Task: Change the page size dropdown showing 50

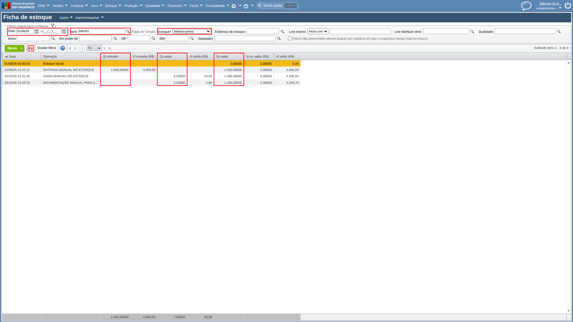Action: [94, 48]
